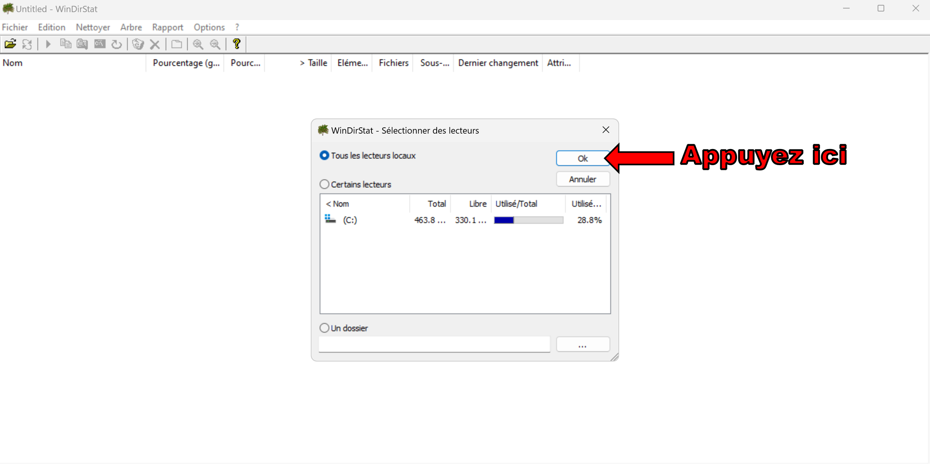Click the C: drive icon in list
Screen dimensions: 930x464
pyautogui.click(x=330, y=220)
